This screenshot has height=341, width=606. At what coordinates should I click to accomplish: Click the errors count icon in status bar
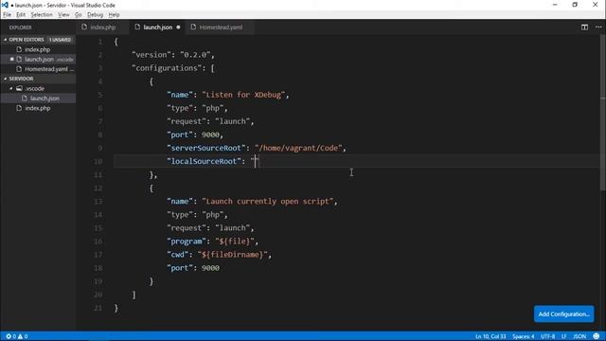[x=9, y=336]
